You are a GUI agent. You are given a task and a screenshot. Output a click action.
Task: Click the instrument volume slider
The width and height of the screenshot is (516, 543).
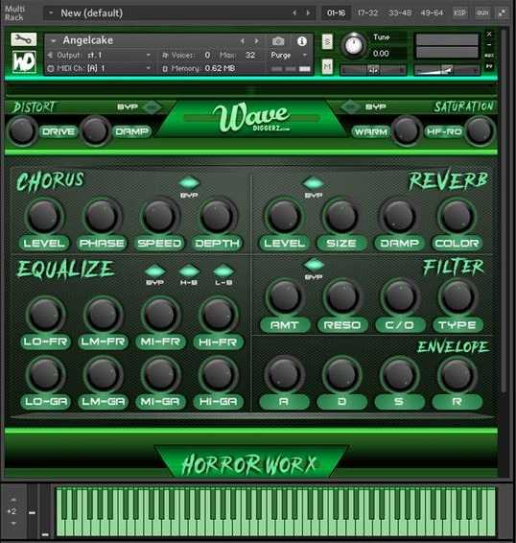(447, 70)
